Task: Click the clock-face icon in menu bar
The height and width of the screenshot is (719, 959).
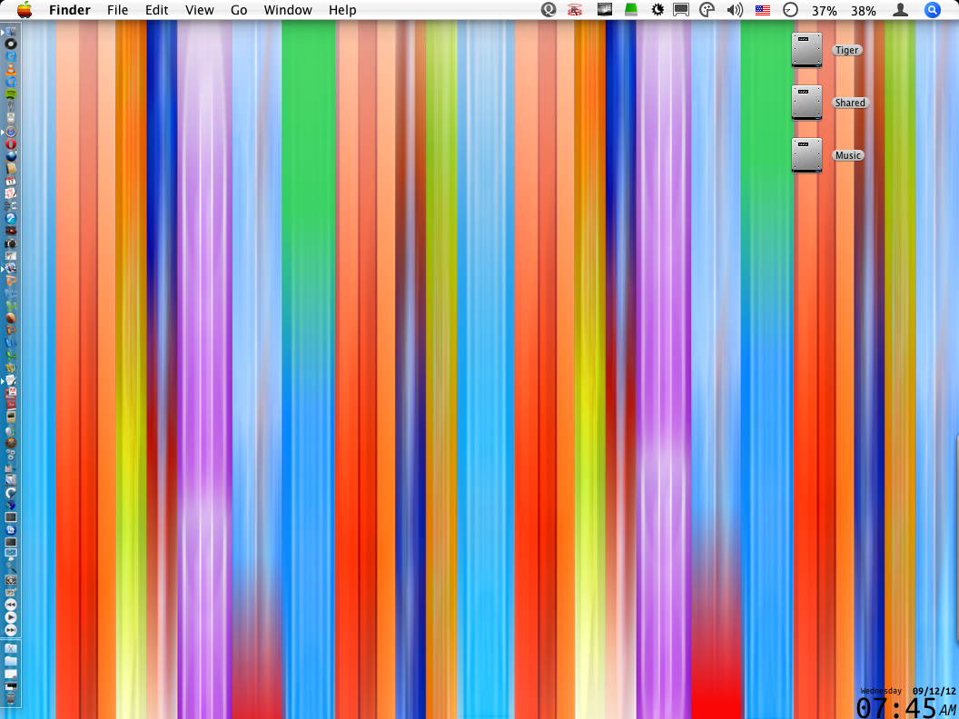Action: tap(790, 10)
